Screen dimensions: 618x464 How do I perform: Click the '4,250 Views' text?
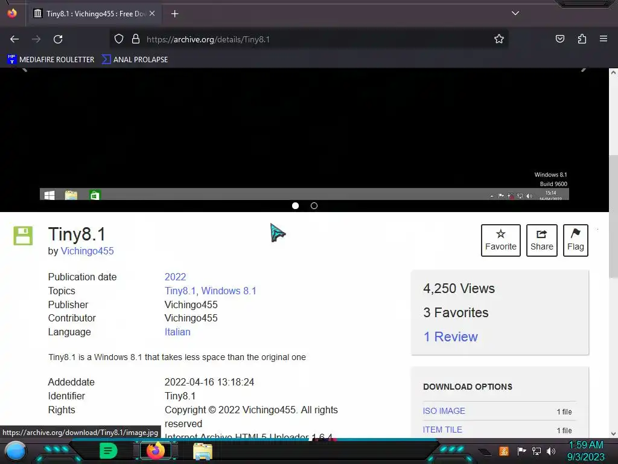459,288
